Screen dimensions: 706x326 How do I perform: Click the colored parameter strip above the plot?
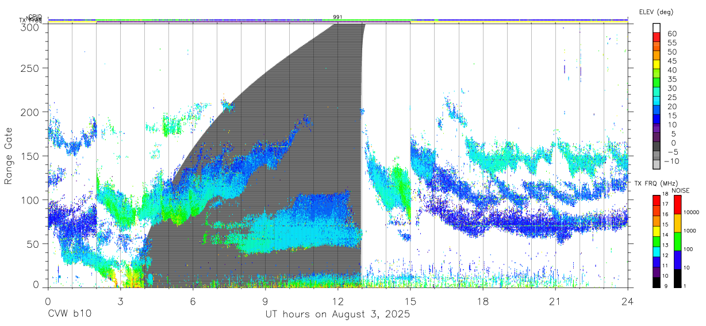338,21
